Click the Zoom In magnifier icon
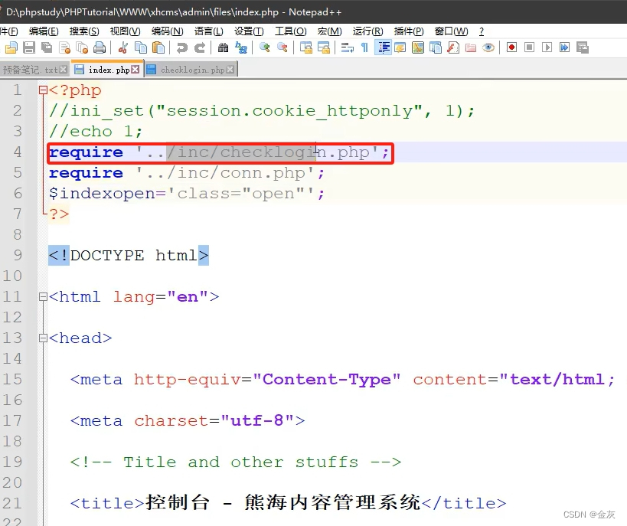The width and height of the screenshot is (627, 526). [264, 47]
